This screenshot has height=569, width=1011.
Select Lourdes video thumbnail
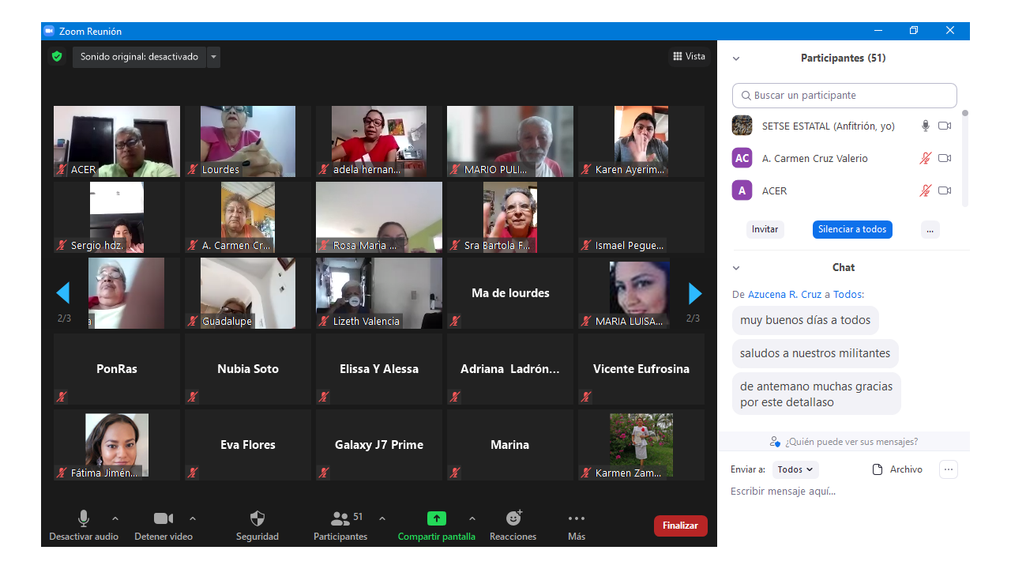(x=248, y=141)
